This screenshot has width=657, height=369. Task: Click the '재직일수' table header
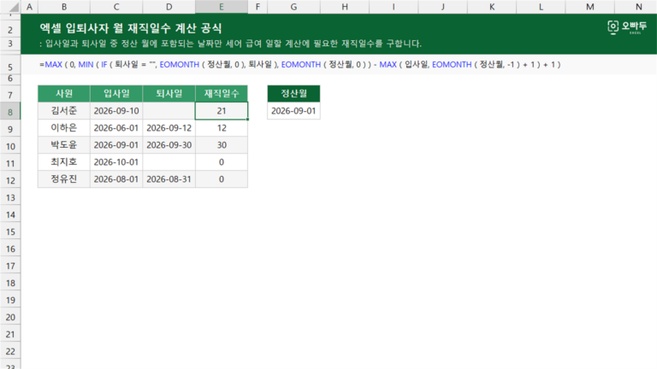(x=222, y=93)
